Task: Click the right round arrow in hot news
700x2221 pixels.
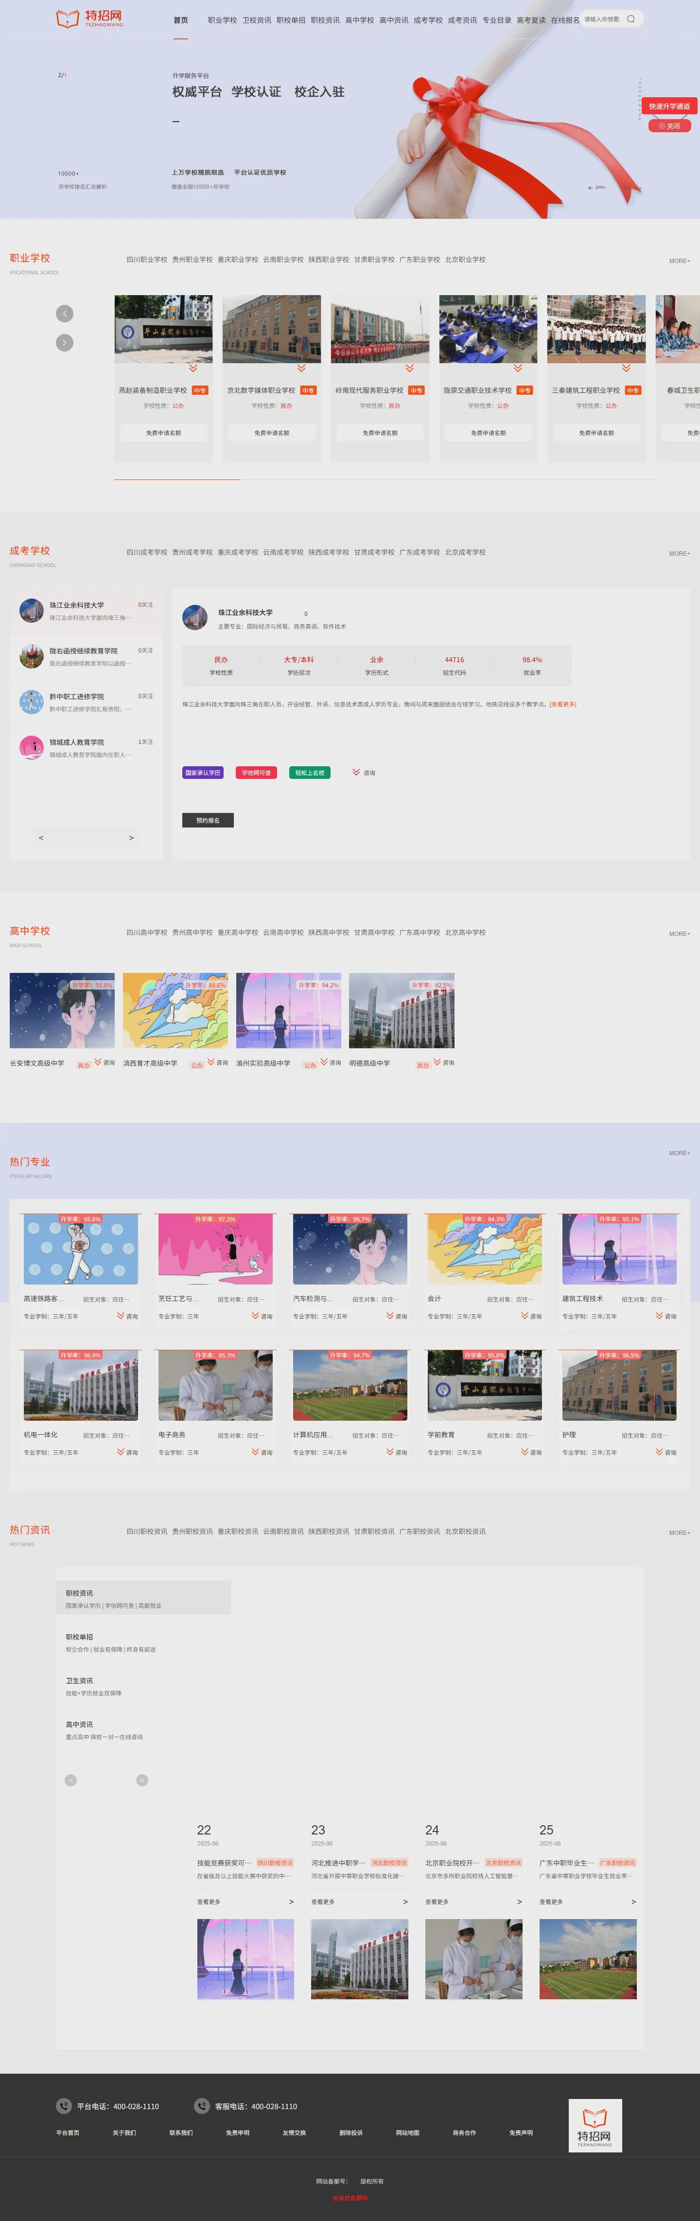Action: tap(142, 1780)
